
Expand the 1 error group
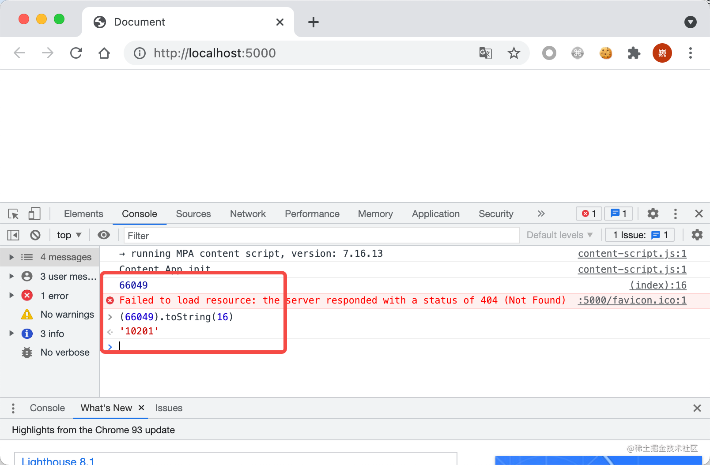tap(11, 296)
